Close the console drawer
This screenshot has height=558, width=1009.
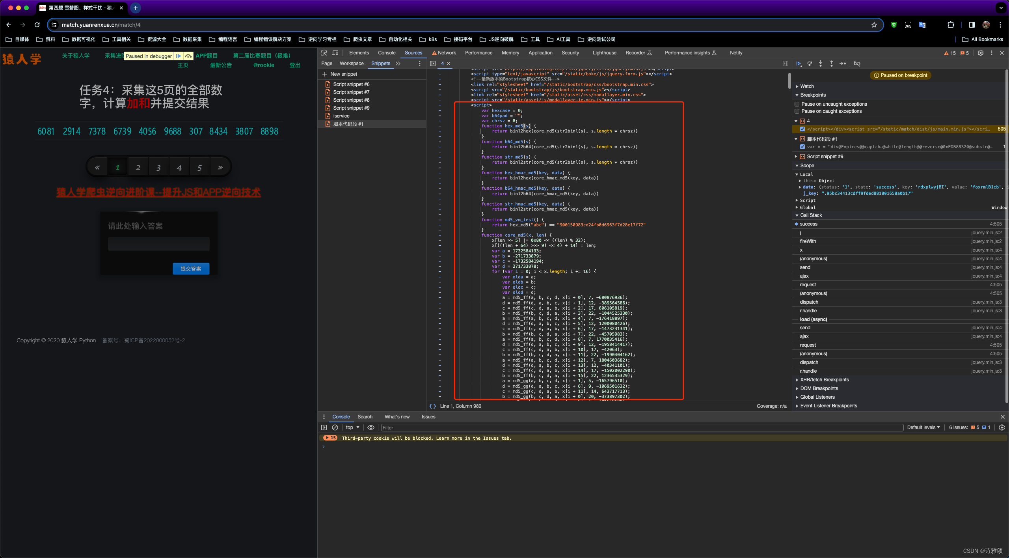point(1002,417)
